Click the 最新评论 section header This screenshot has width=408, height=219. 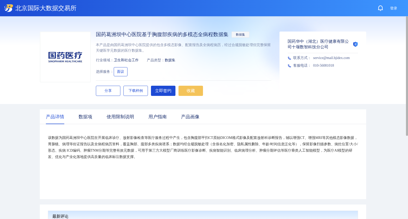(x=60, y=216)
